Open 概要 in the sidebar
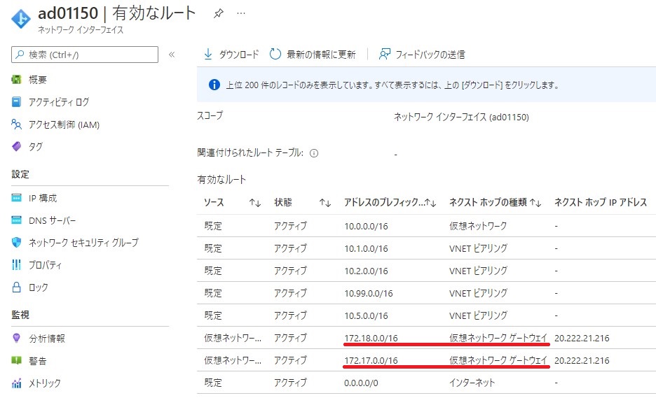 click(37, 80)
